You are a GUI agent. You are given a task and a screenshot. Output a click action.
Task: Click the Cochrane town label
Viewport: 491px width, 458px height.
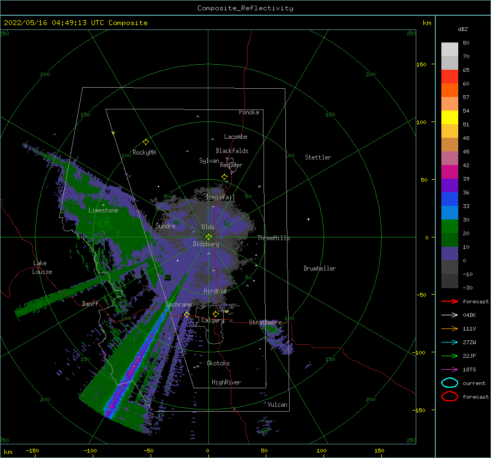pyautogui.click(x=178, y=304)
